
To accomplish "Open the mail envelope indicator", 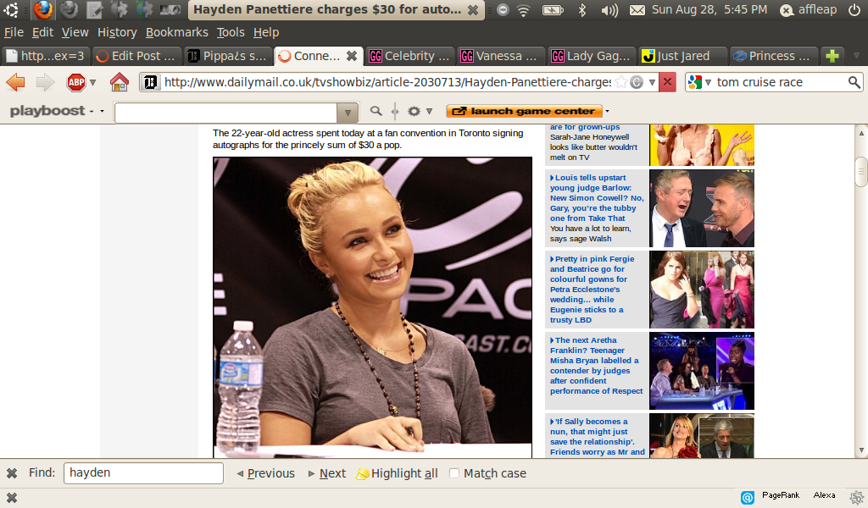I will click(x=637, y=9).
